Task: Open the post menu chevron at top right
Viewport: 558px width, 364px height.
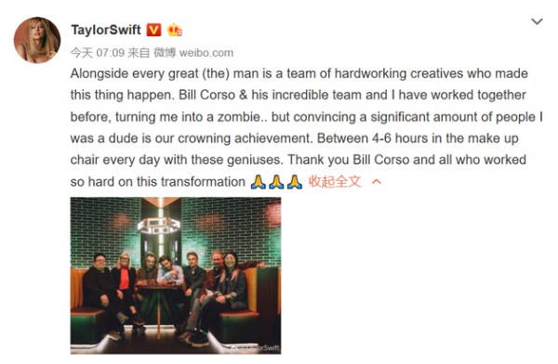Action: tap(537, 21)
